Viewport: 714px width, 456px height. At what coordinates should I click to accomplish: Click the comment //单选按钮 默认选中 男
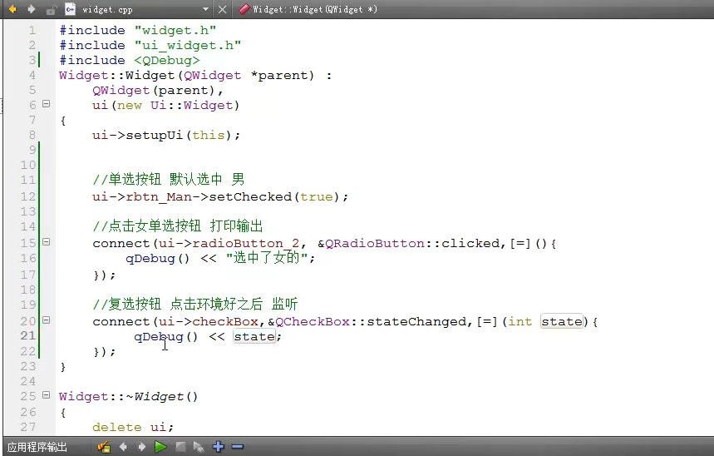(169, 179)
